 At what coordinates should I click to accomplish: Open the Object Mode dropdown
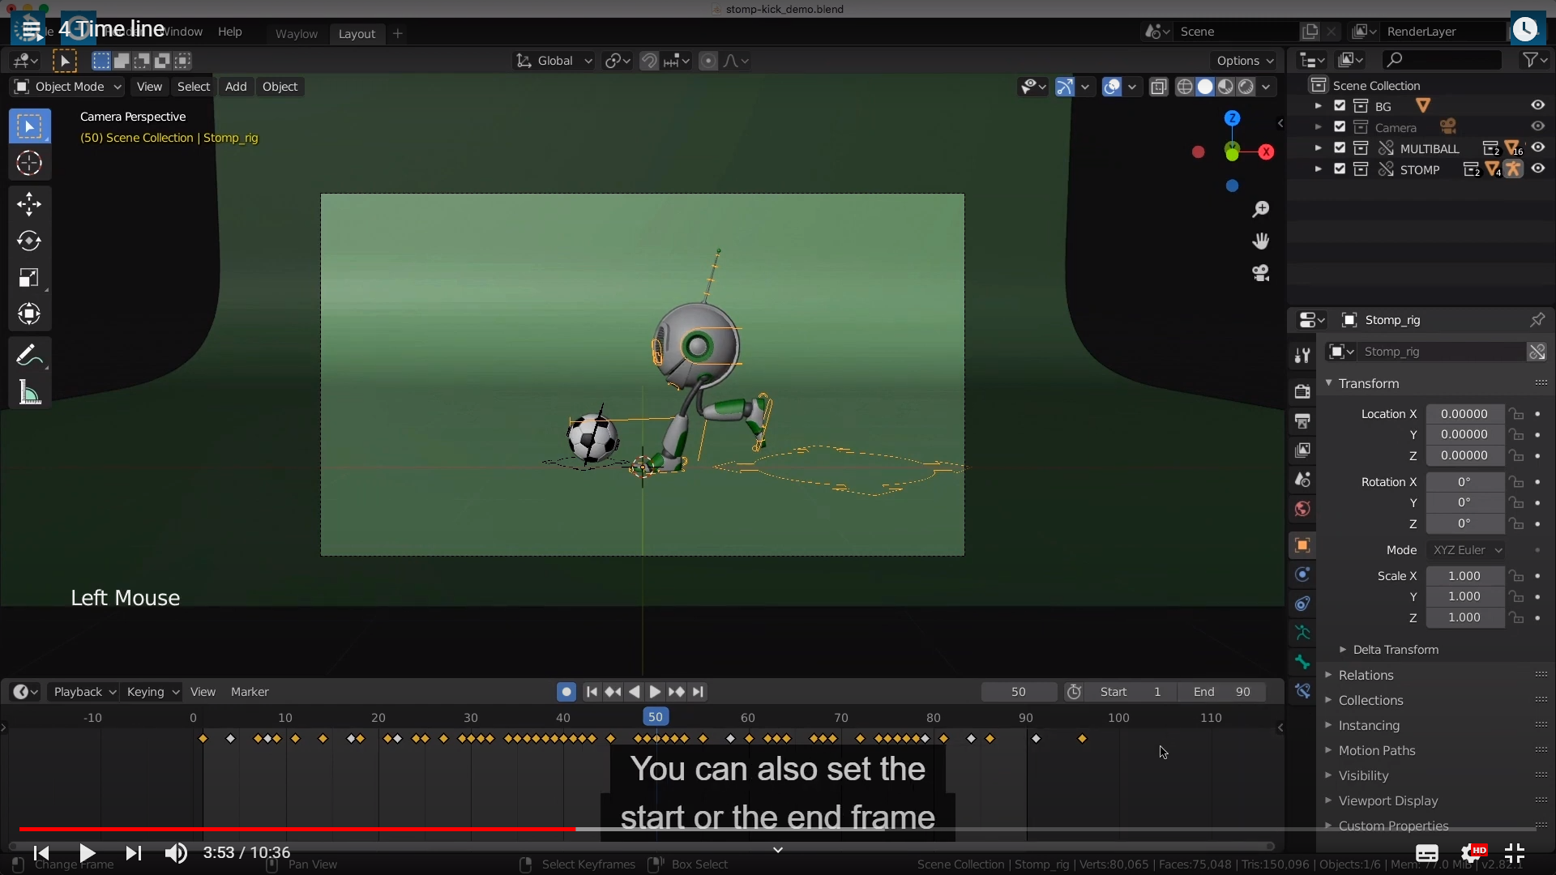[68, 87]
